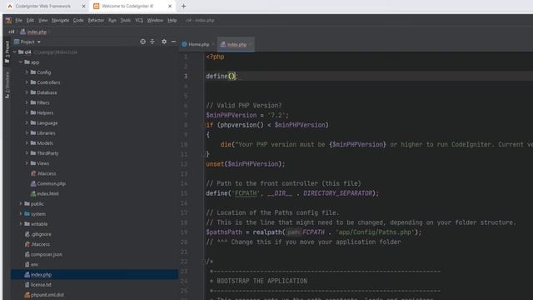The height and width of the screenshot is (300, 533).
Task: Expand the Controllers folder
Action: coord(27,82)
